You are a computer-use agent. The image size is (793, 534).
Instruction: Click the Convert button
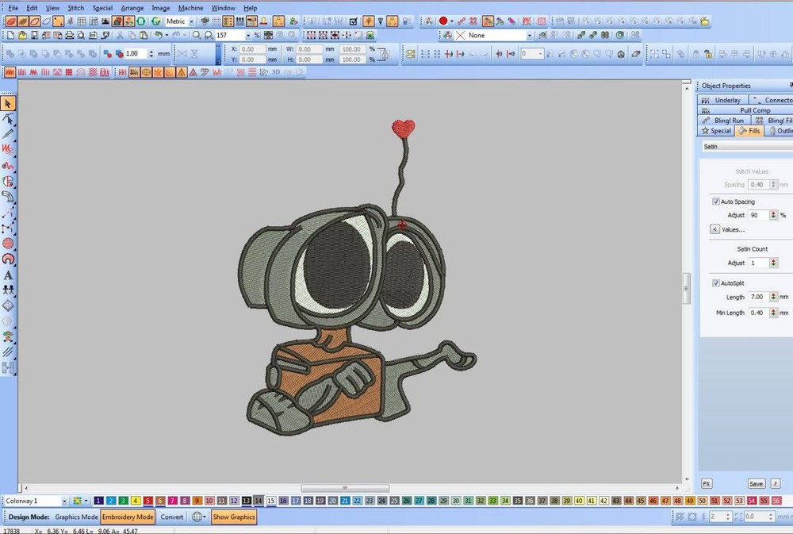coord(172,517)
